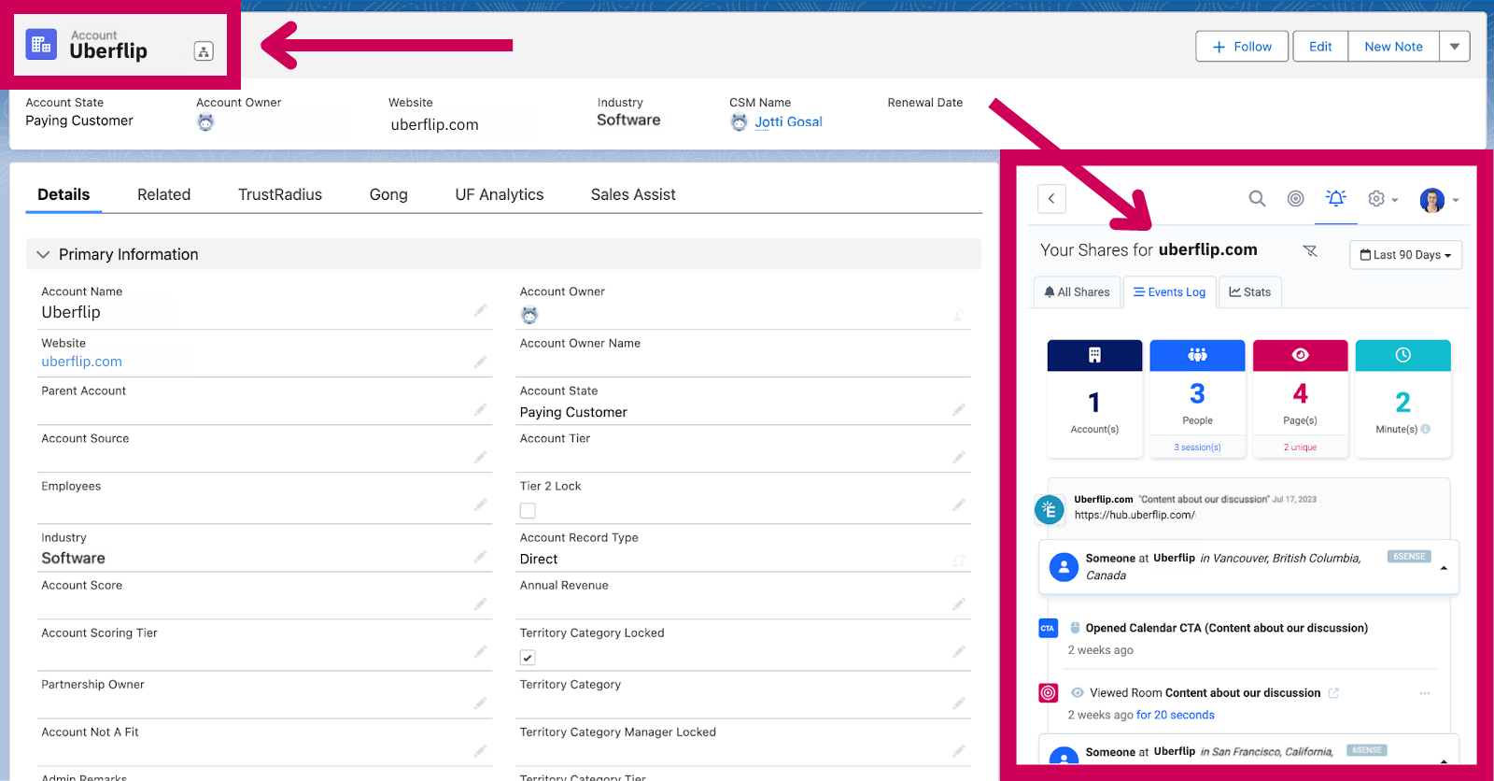Edit Partnership Owner with its pencil icon
The height and width of the screenshot is (781, 1494).
coord(480,703)
